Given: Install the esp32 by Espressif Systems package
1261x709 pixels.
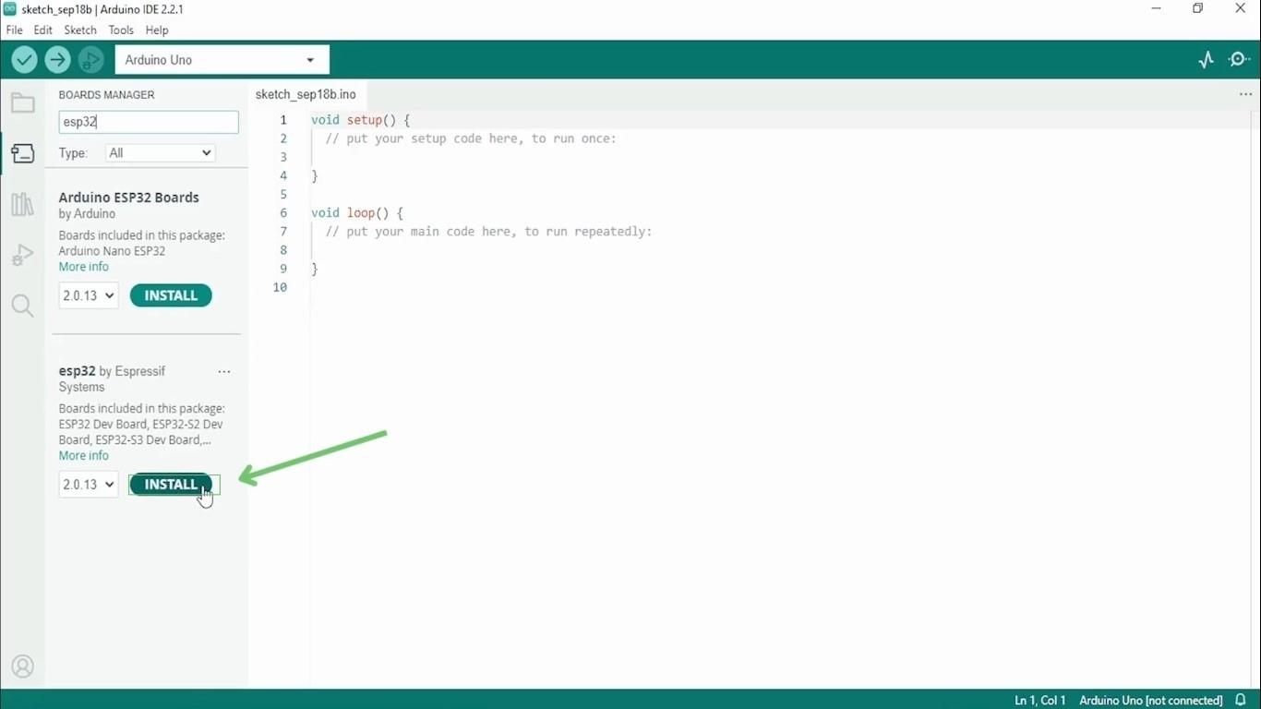Looking at the screenshot, I should pyautogui.click(x=171, y=484).
